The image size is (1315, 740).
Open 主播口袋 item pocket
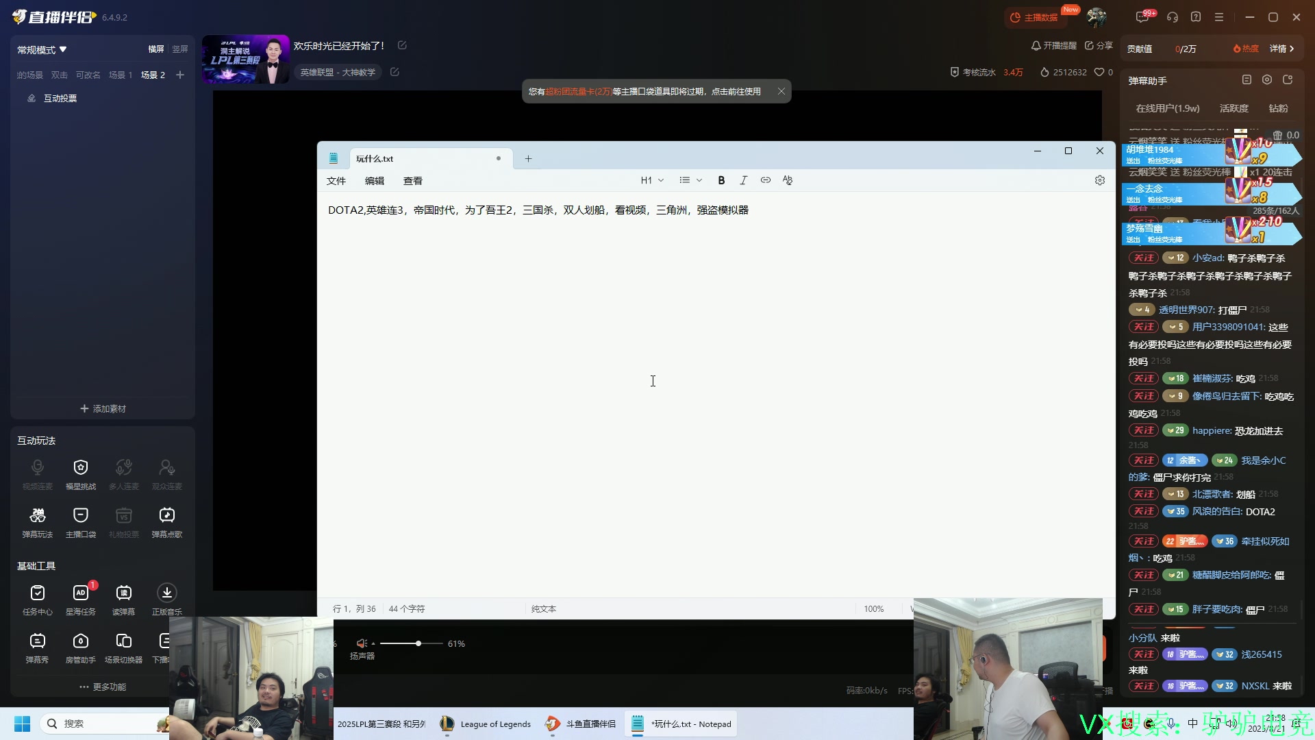point(81,522)
